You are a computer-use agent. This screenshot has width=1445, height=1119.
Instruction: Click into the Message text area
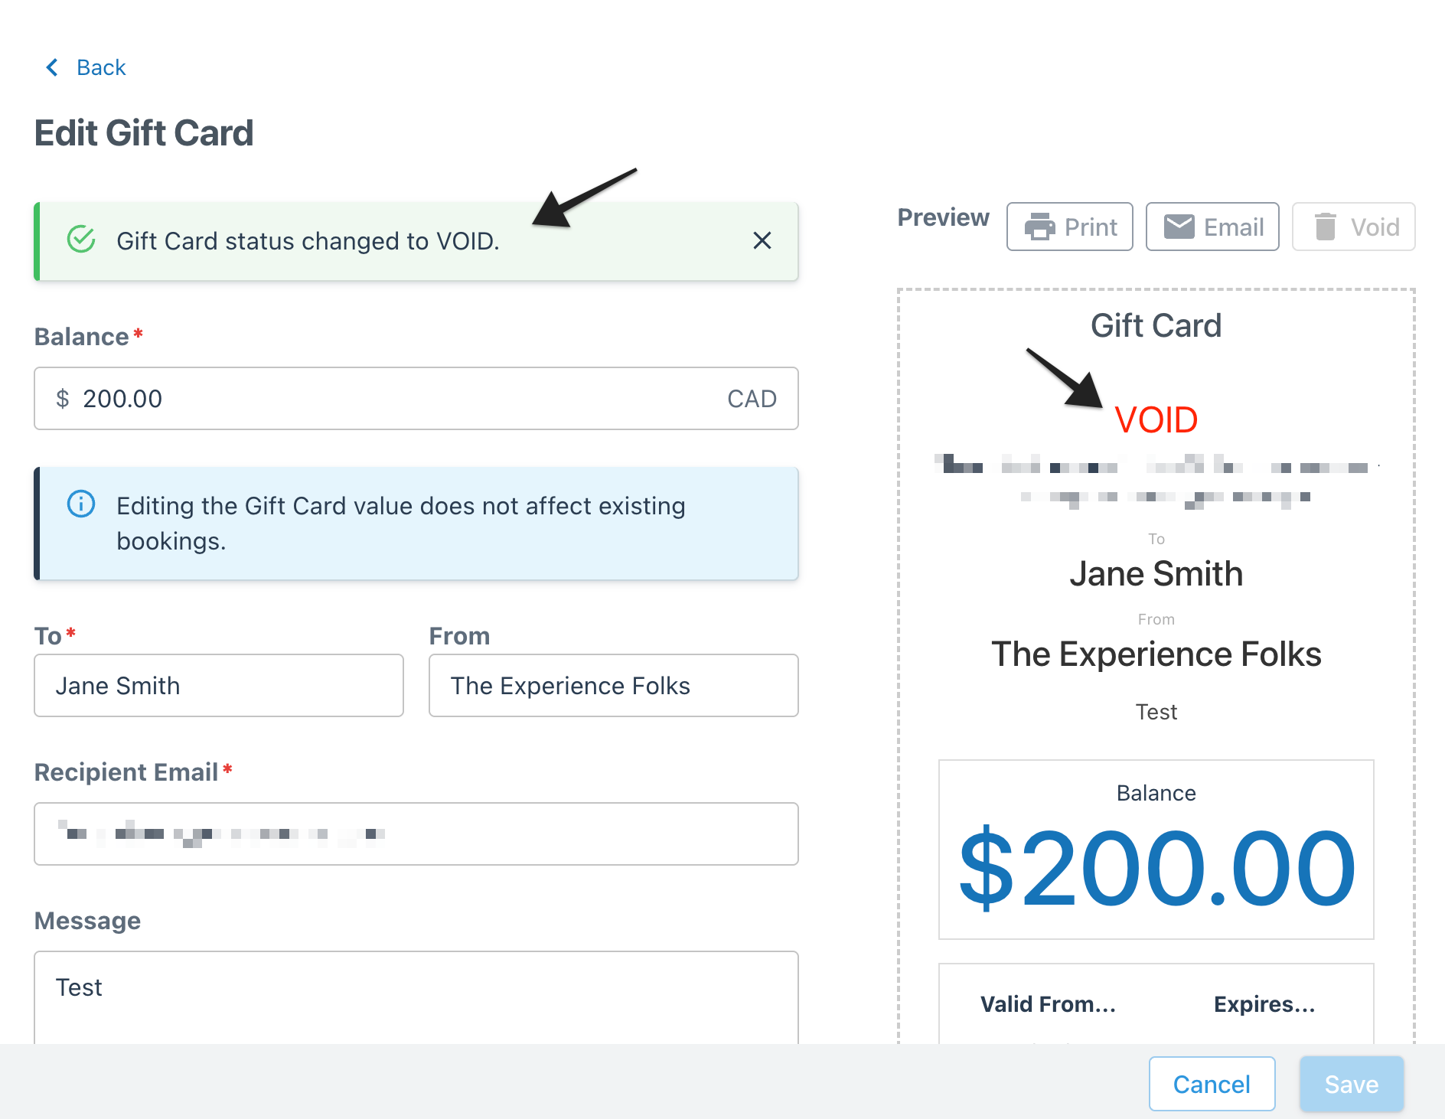click(416, 997)
